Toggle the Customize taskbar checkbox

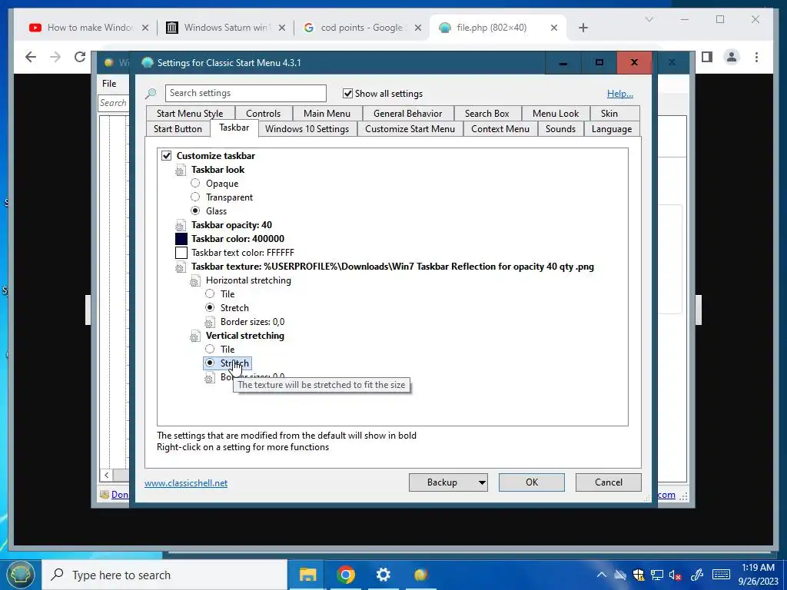pos(167,156)
